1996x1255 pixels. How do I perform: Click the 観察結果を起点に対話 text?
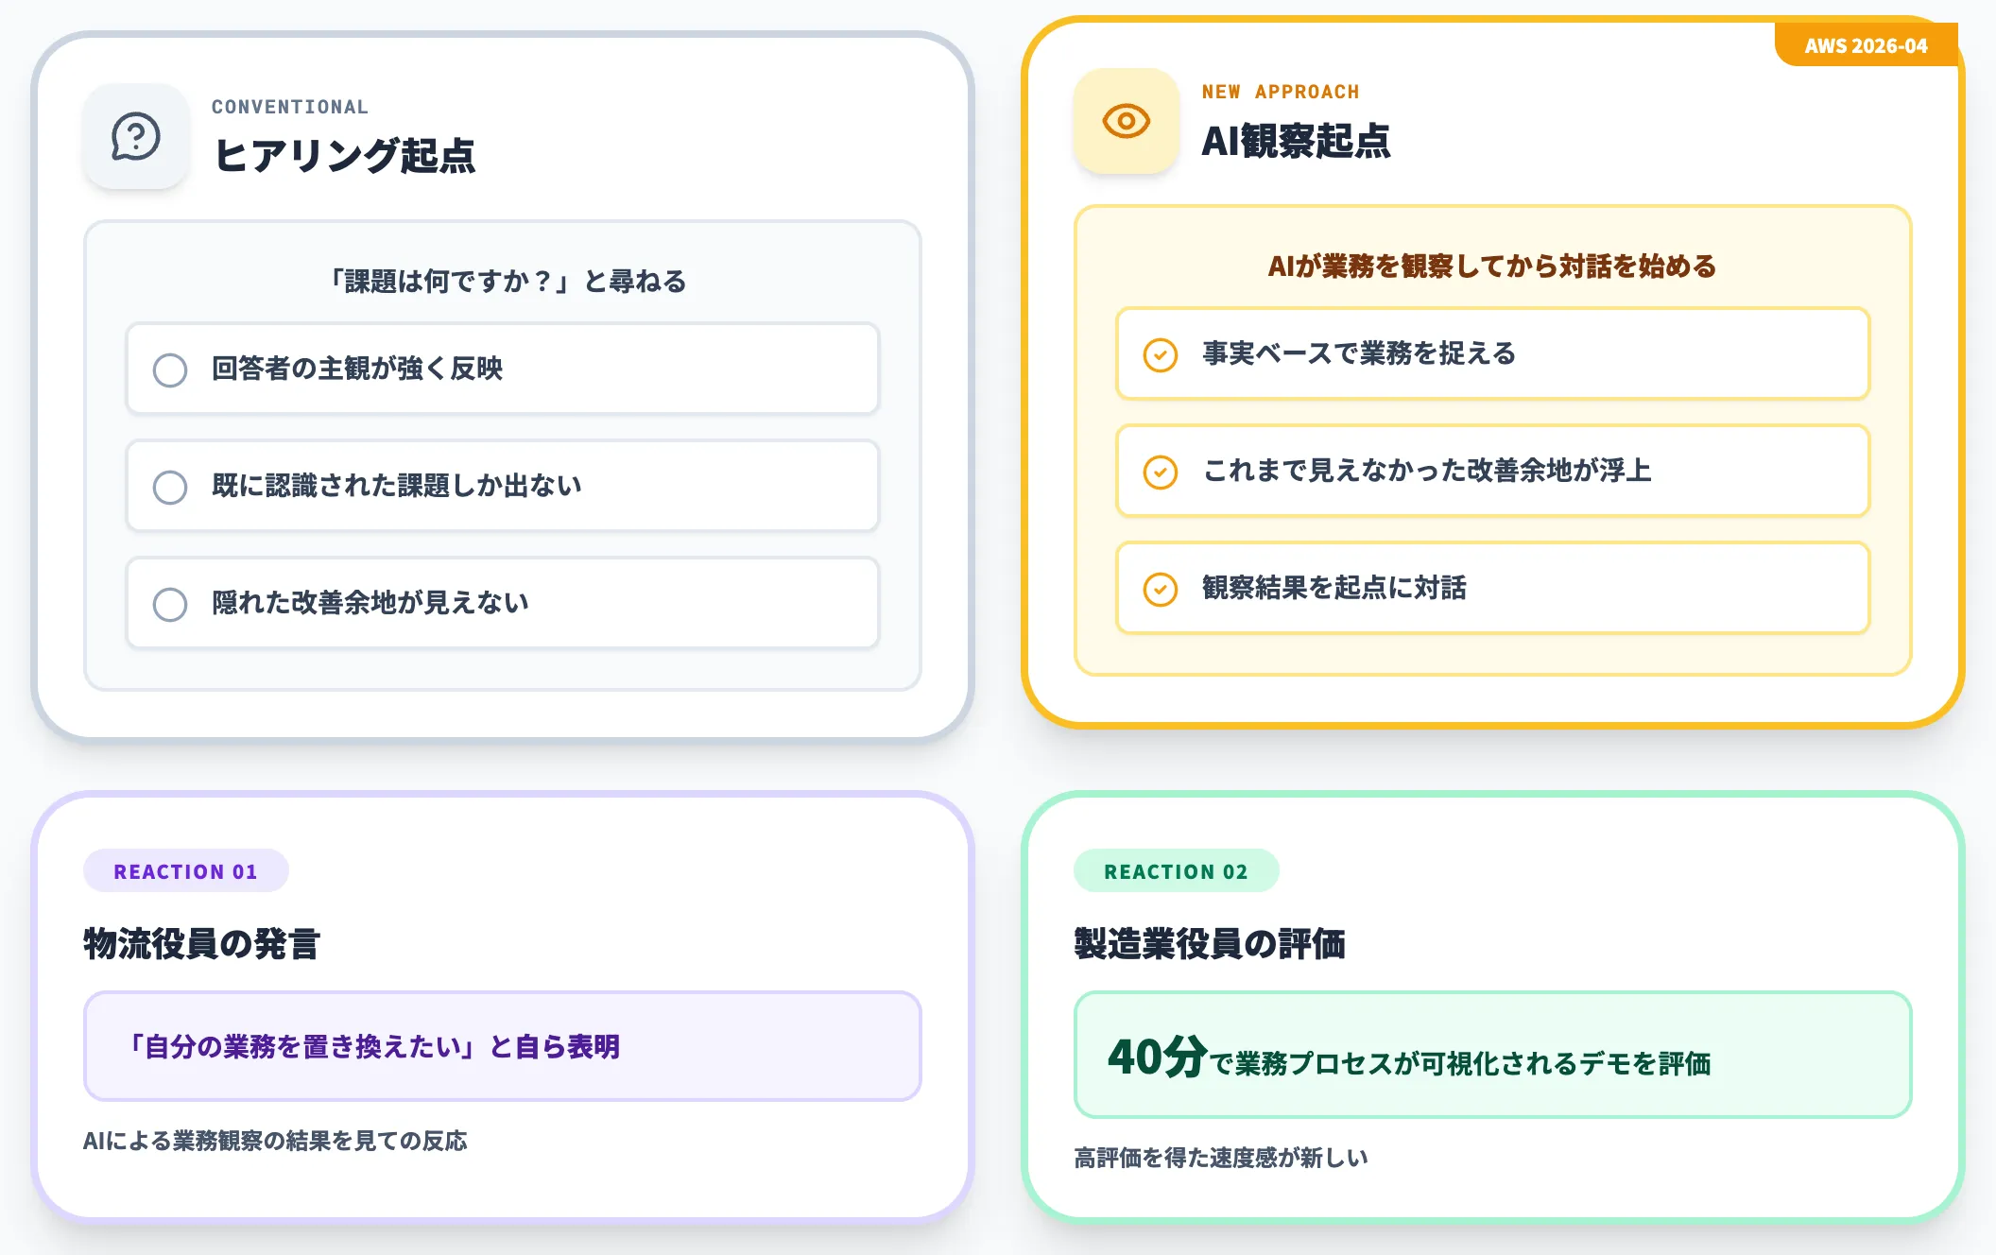(x=1334, y=588)
